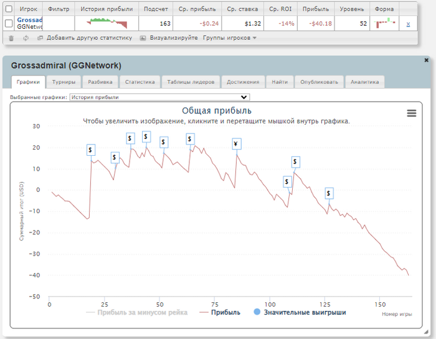Click the $ marker near game 52
The height and width of the screenshot is (339, 436).
coord(164,142)
